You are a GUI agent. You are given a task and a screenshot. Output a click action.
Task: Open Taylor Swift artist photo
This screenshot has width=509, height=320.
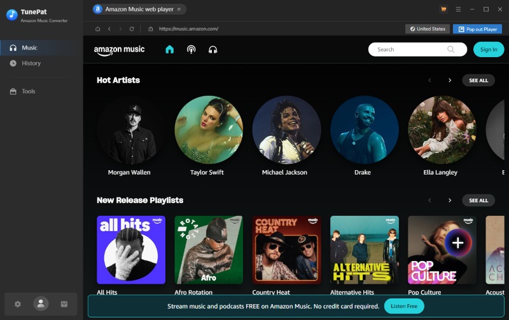pyautogui.click(x=209, y=130)
